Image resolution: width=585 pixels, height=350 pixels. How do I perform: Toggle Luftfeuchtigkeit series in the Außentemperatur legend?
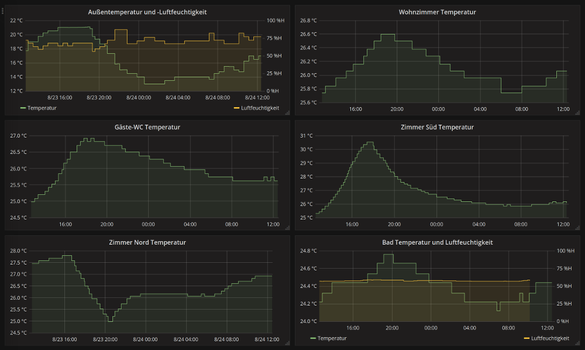point(260,108)
